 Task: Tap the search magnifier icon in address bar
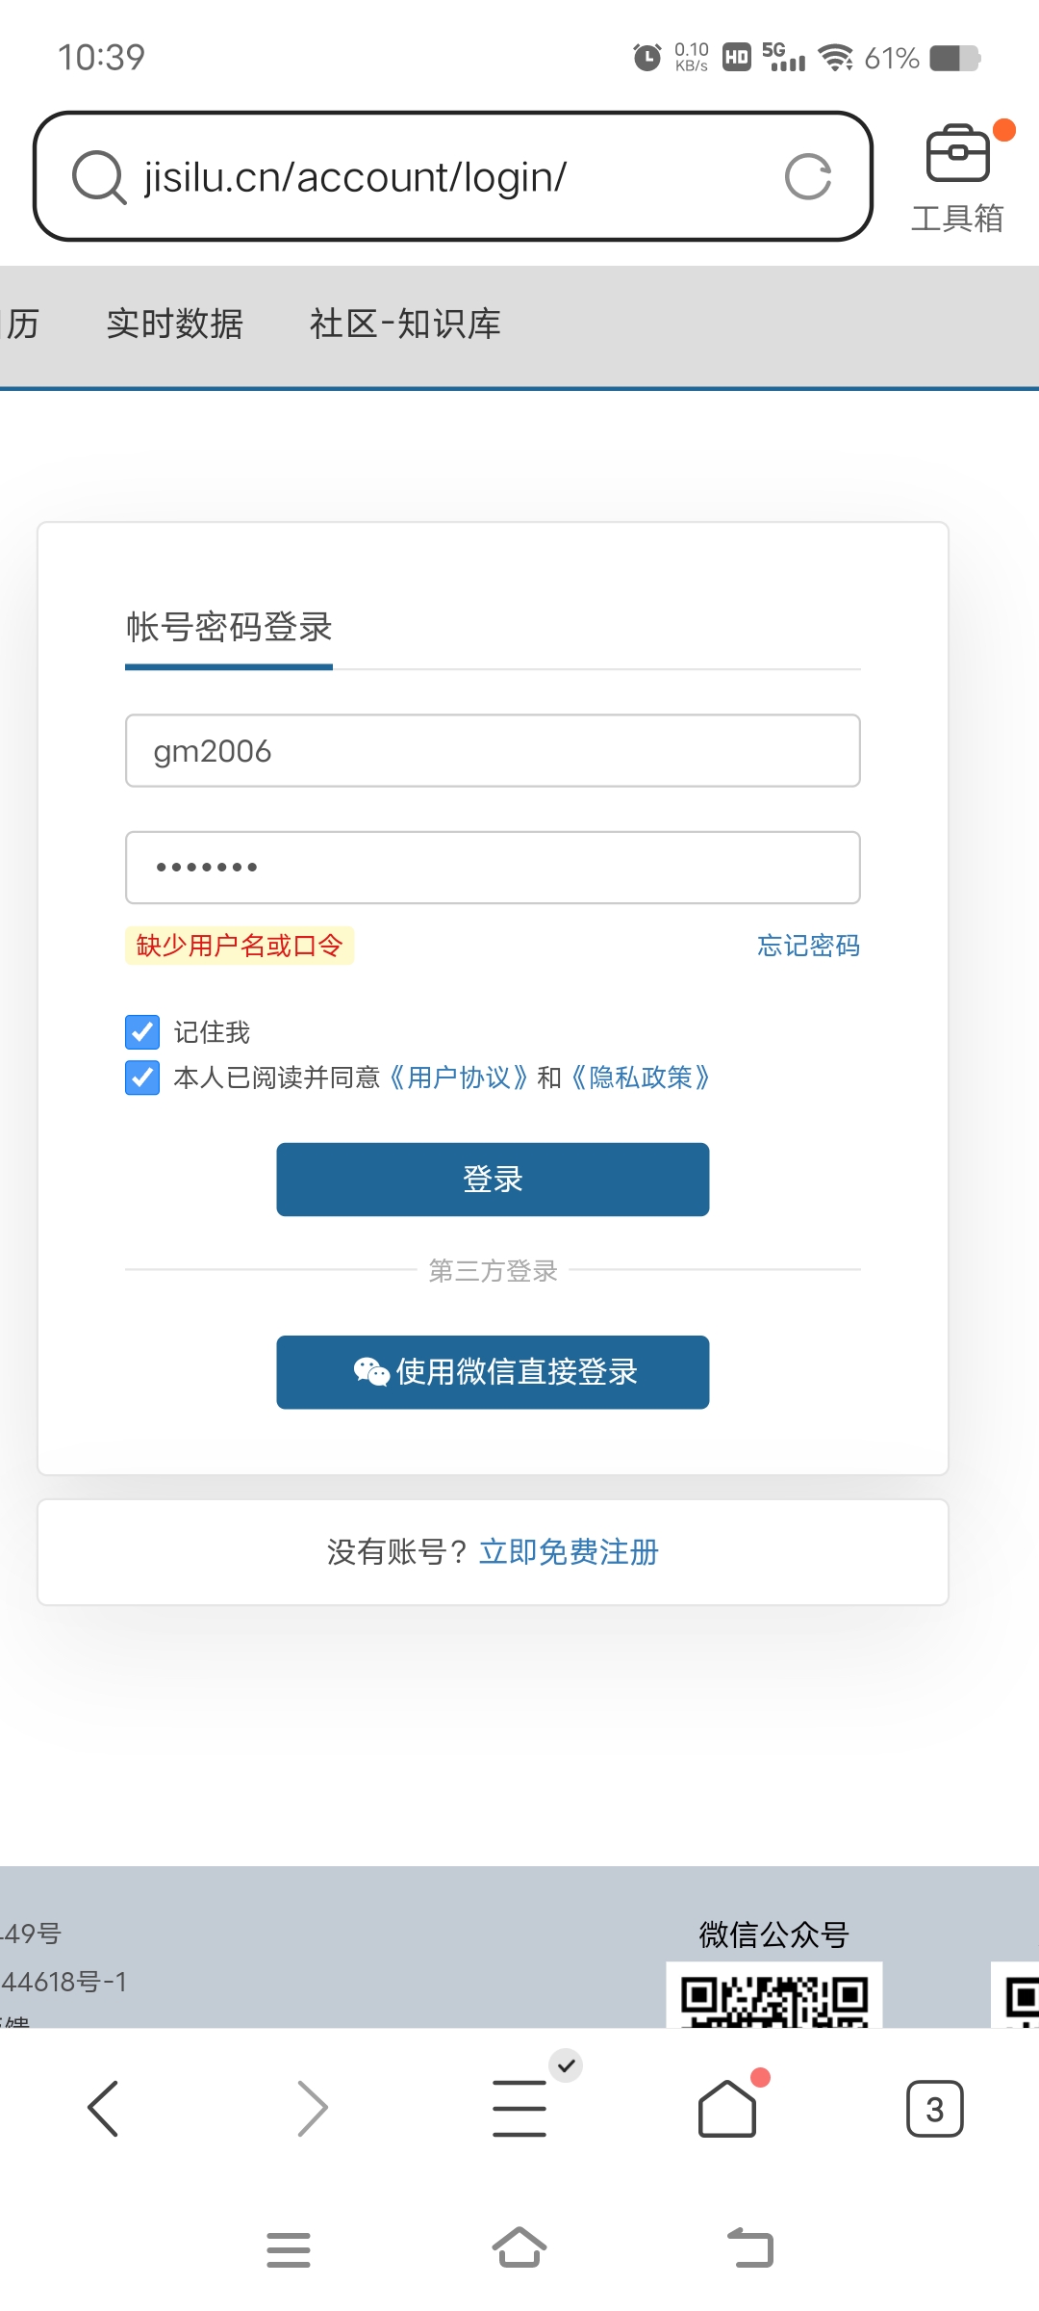click(x=99, y=177)
